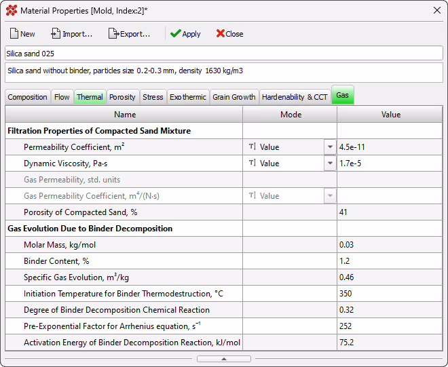The width and height of the screenshot is (448, 367).
Task: Click the T mode icon in Permeability Coefficient row
Action: pos(252,147)
